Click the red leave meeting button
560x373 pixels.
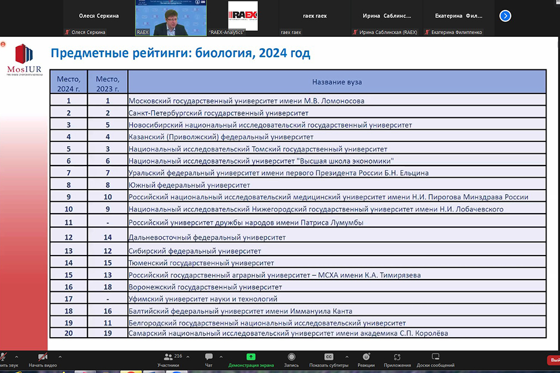(553, 360)
